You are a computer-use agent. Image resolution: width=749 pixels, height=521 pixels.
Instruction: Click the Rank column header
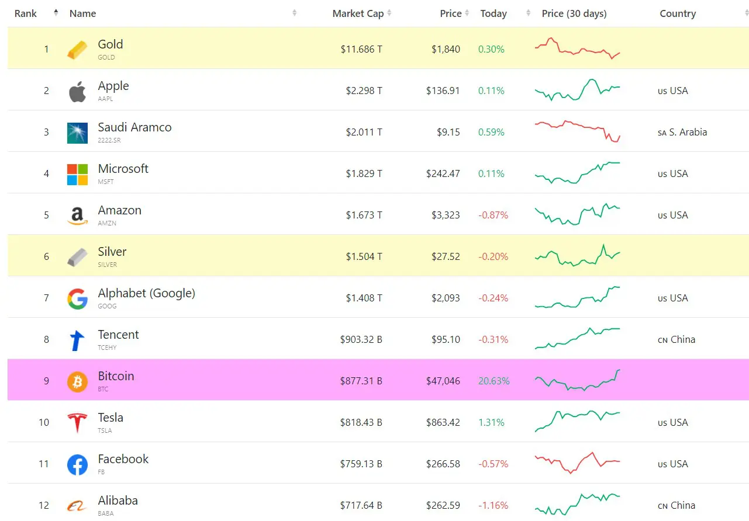26,13
